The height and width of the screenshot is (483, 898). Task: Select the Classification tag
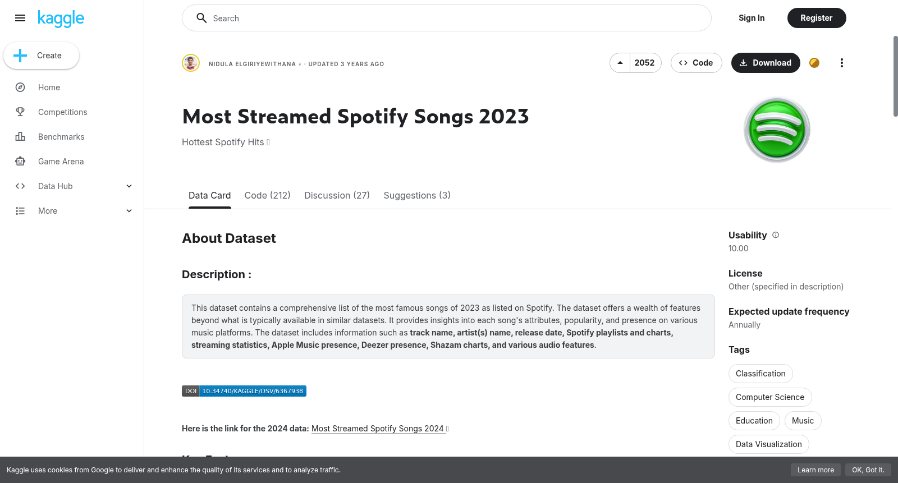760,374
